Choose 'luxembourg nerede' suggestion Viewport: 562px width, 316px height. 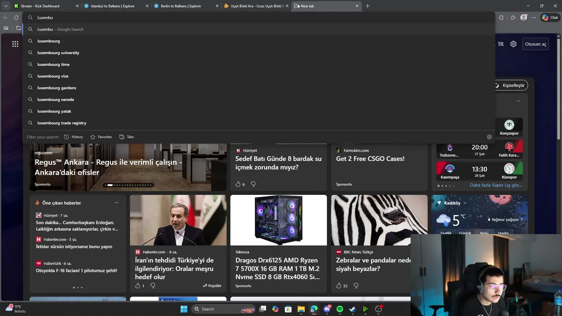pos(259,100)
